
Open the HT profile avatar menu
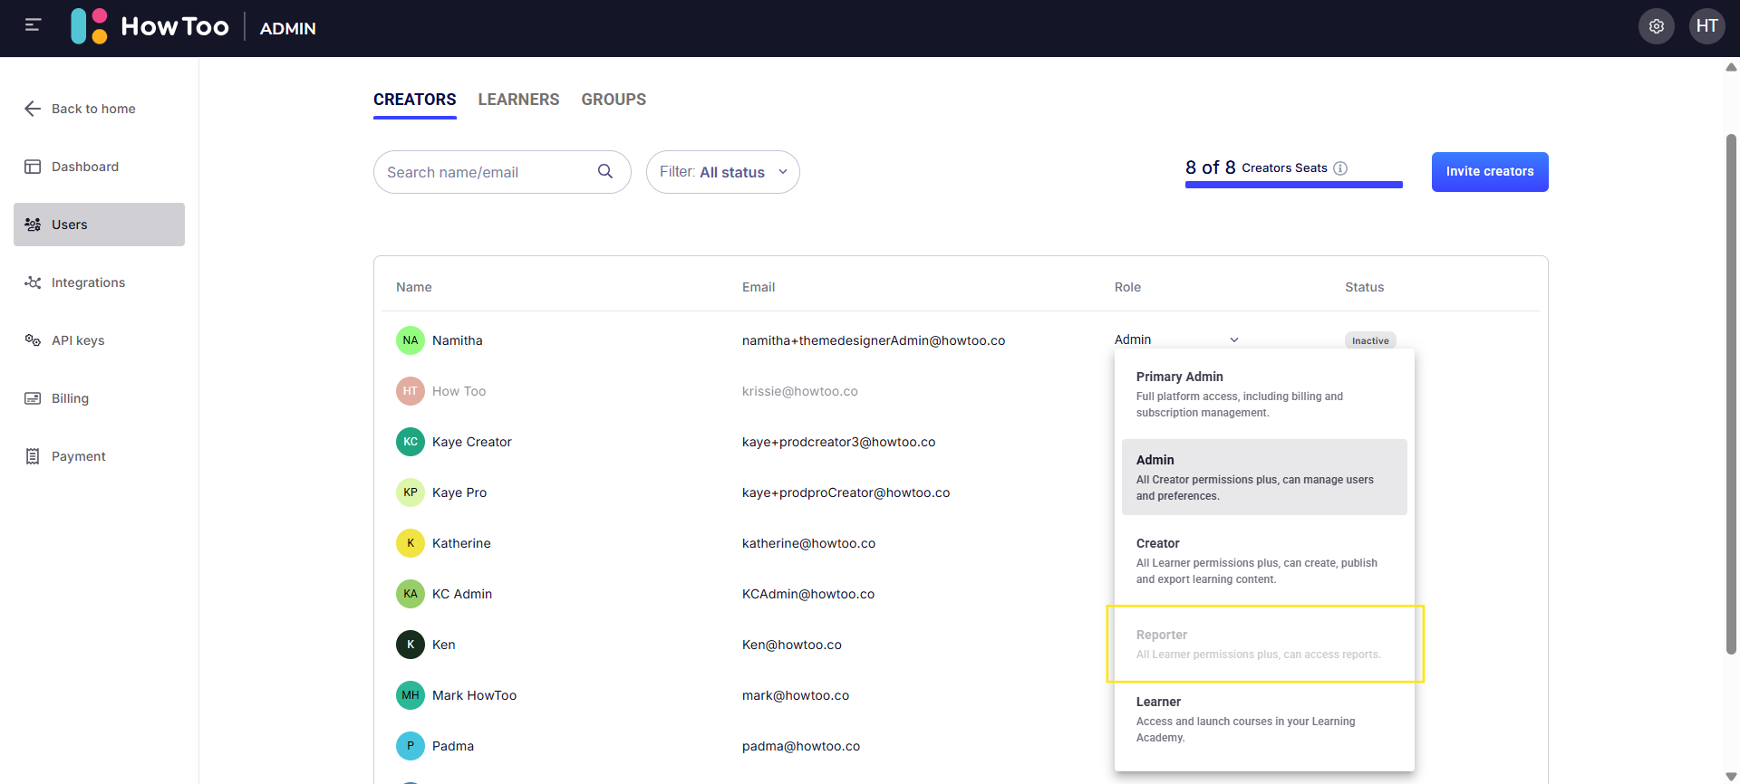pyautogui.click(x=1706, y=26)
